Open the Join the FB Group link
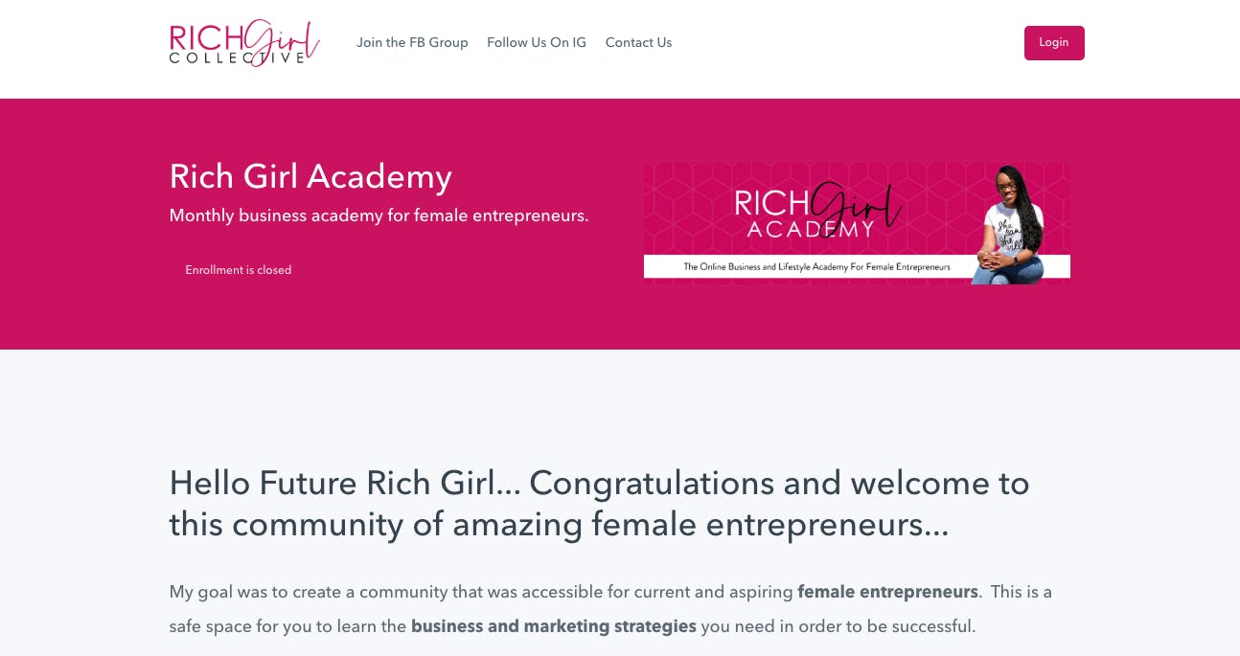 [x=412, y=42]
